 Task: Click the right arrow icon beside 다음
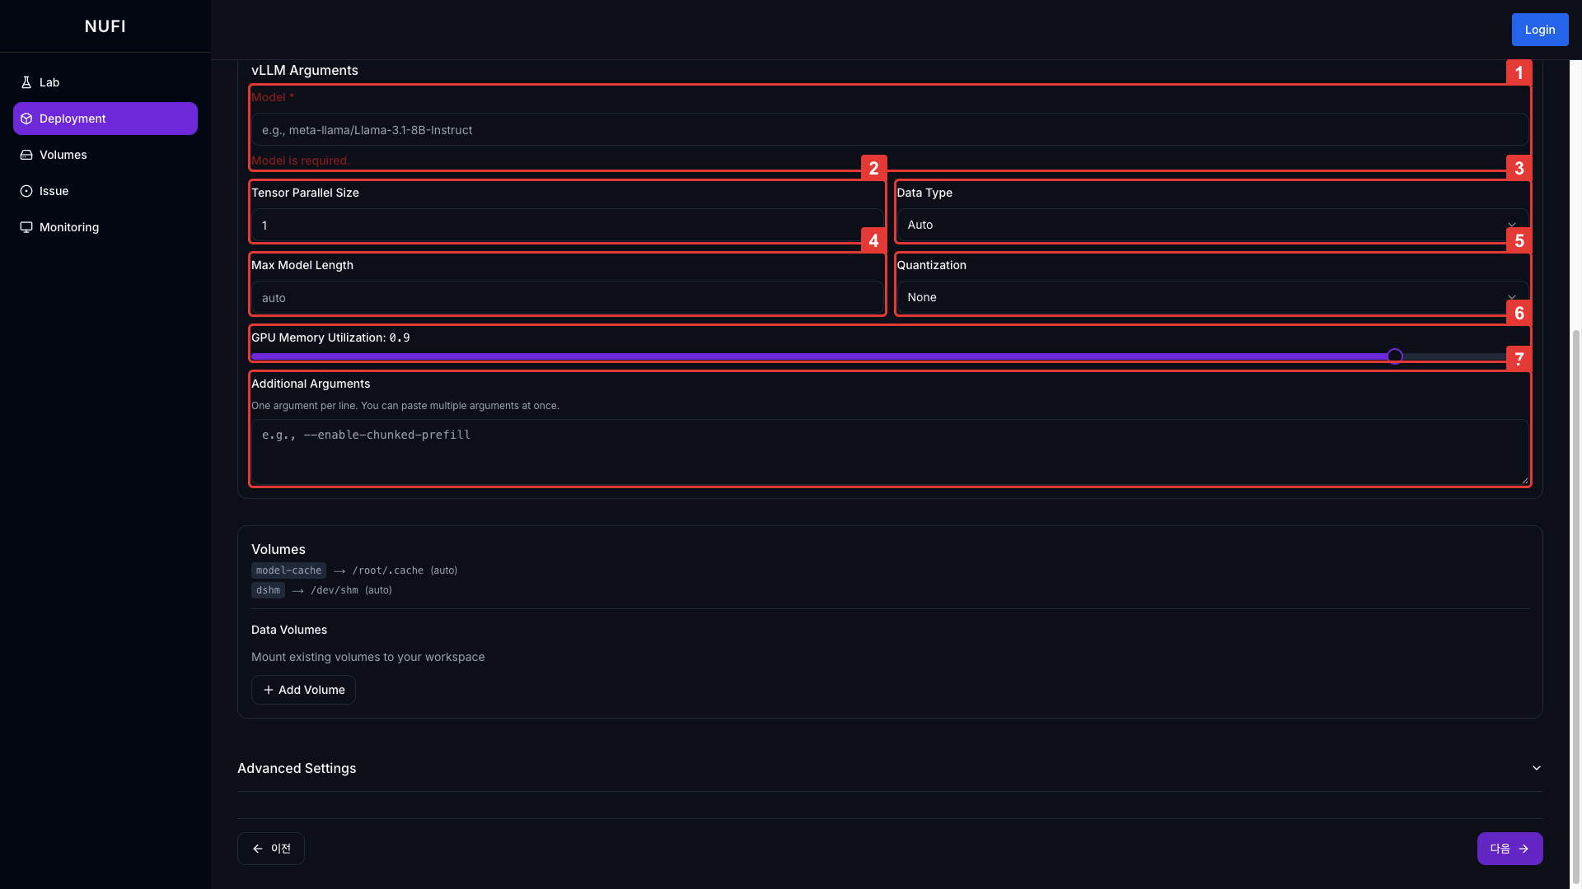(1523, 849)
